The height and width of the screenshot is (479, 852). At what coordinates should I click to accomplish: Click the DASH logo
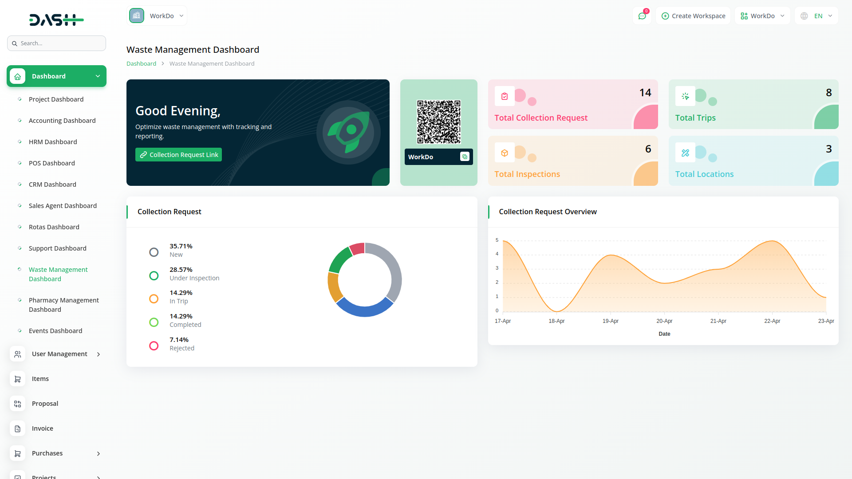(x=56, y=20)
